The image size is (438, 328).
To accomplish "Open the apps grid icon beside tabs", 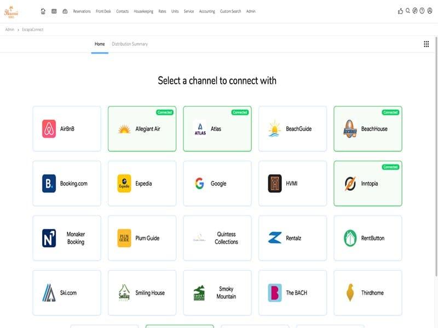I will tap(427, 44).
